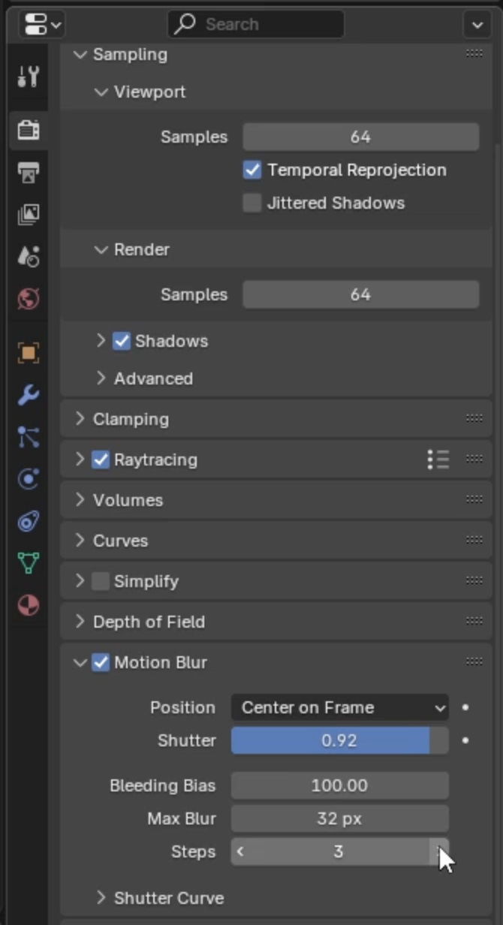Image resolution: width=503 pixels, height=925 pixels.
Task: Collapse the Sampling panel
Action: (80, 54)
